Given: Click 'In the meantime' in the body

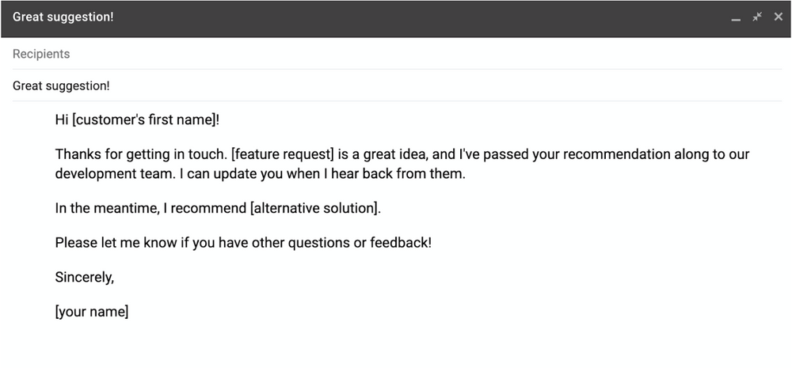Looking at the screenshot, I should [x=107, y=208].
